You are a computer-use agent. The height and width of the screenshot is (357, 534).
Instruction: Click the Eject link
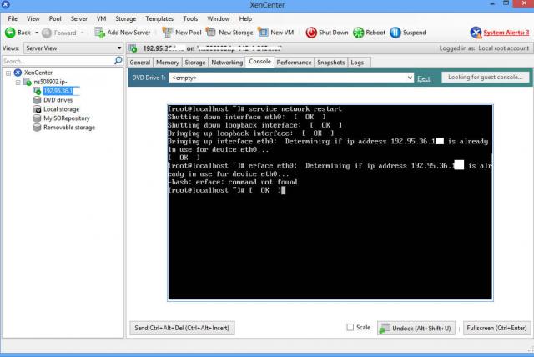(x=424, y=78)
